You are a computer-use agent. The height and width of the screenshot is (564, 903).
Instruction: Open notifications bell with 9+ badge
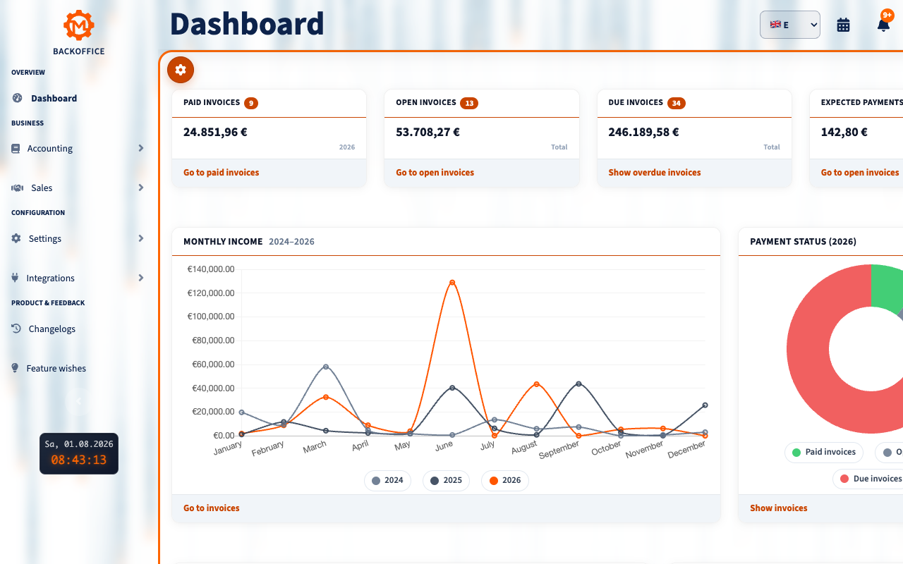[x=883, y=25]
